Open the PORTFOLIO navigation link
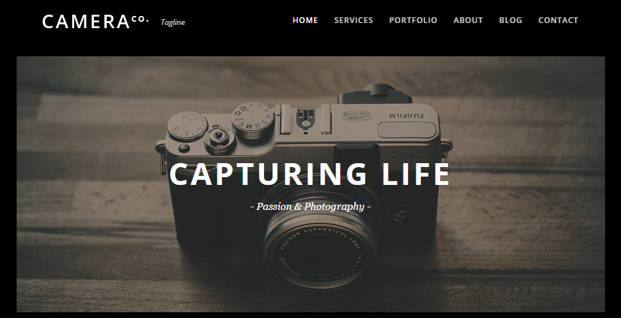 [413, 20]
